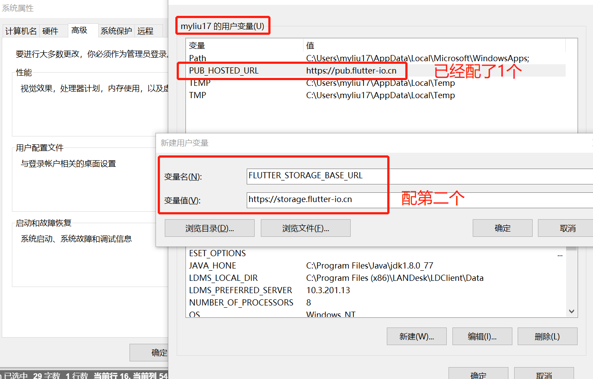
Task: Click 浏览目录(D)... button
Action: (x=210, y=228)
